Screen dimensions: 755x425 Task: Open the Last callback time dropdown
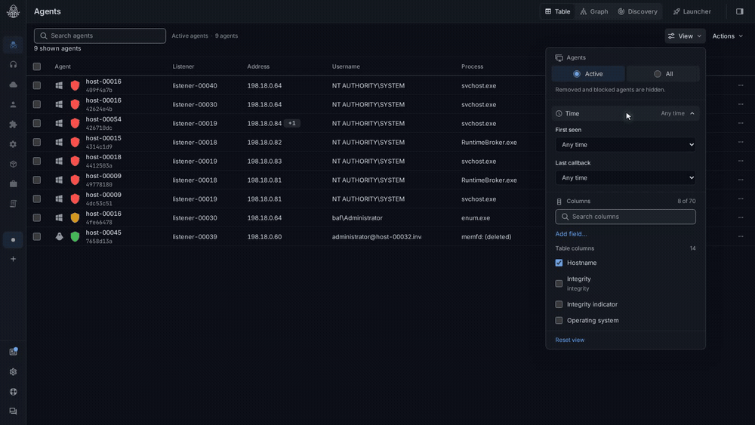point(625,177)
